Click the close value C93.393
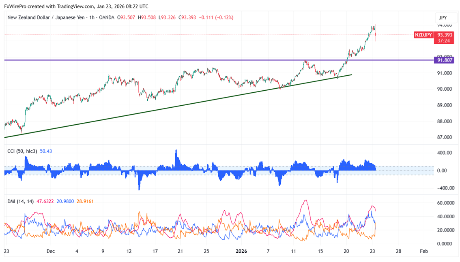The width and height of the screenshot is (460, 262). [187, 17]
